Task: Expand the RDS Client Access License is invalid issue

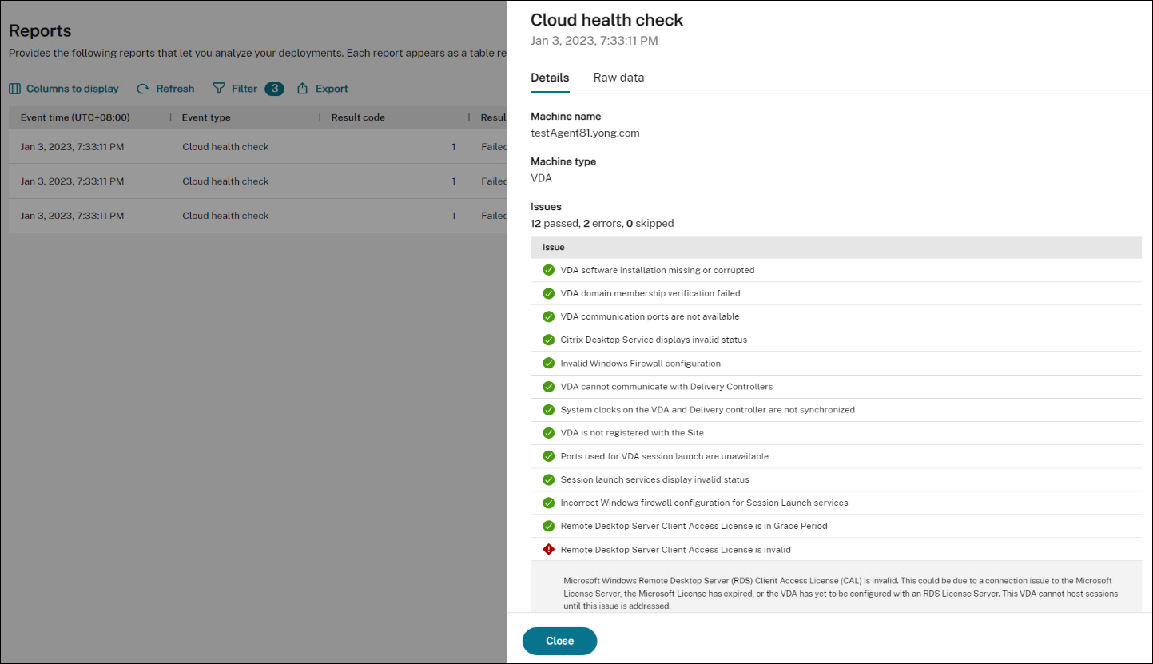Action: coord(675,550)
